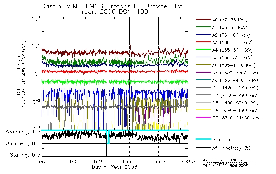The image size is (276, 174).
Task: Click the Scanning legend label
Action: click(x=222, y=139)
